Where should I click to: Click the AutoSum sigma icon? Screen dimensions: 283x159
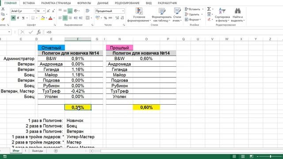pos(209,9)
